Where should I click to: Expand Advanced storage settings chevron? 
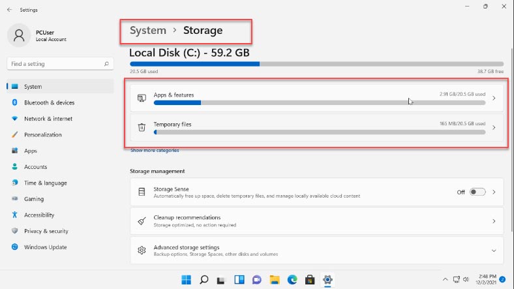[x=494, y=251]
